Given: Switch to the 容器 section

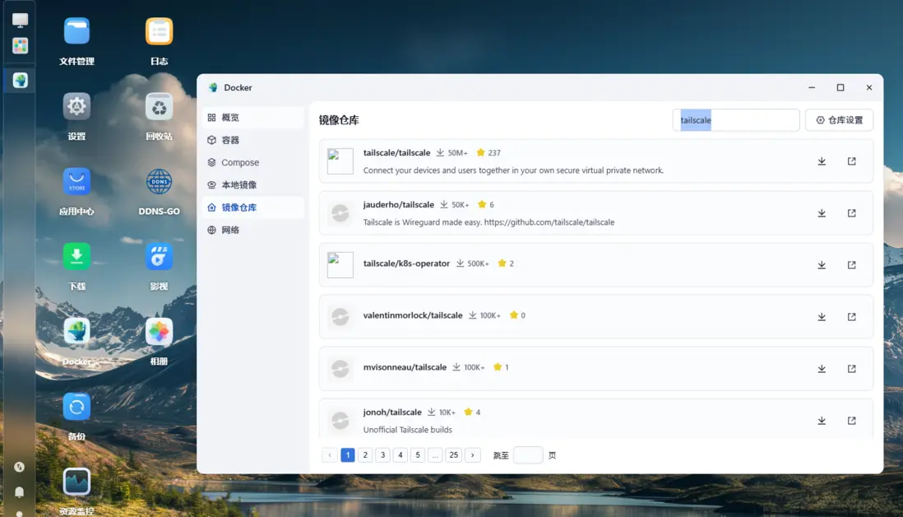Looking at the screenshot, I should click(230, 140).
